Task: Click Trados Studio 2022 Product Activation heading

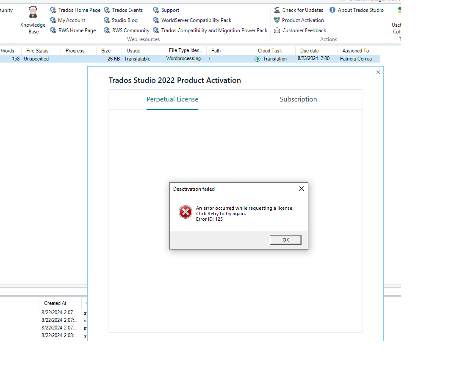Action: pos(174,80)
